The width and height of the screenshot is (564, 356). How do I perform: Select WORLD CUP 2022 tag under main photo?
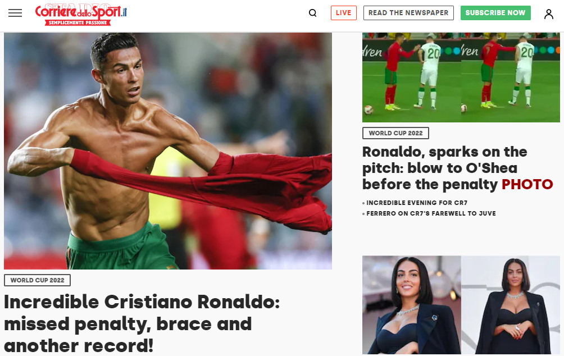38,280
